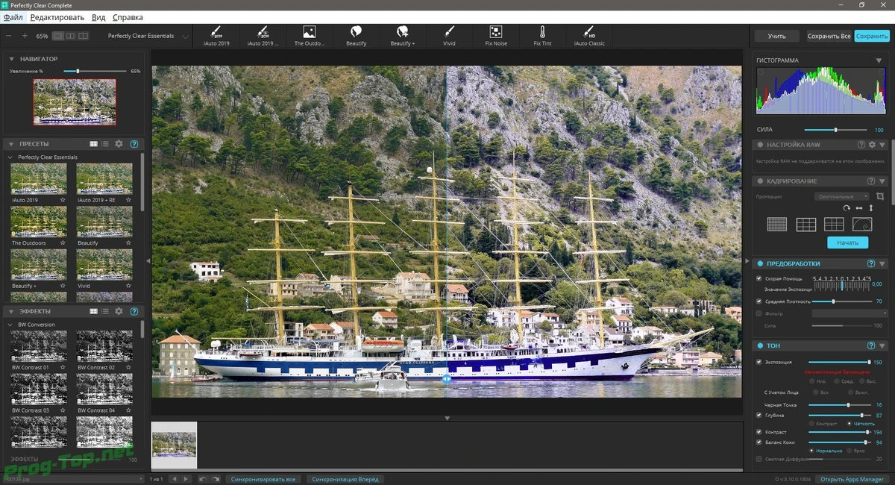
Task: Apply the Beautify toolbar preset
Action: (357, 36)
